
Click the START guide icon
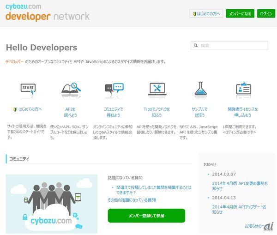point(28,89)
